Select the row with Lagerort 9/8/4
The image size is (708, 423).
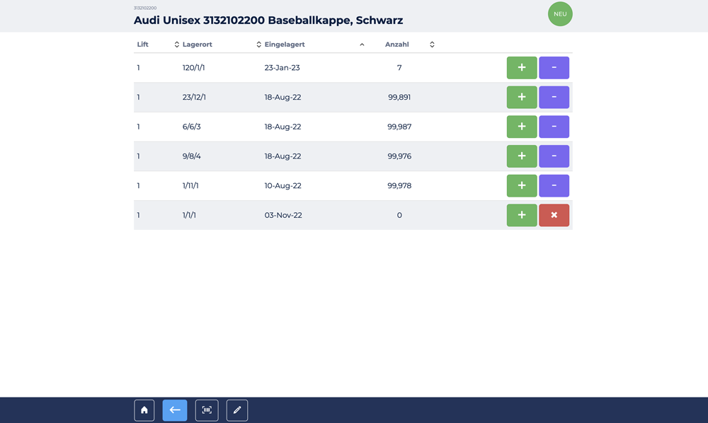click(x=192, y=156)
